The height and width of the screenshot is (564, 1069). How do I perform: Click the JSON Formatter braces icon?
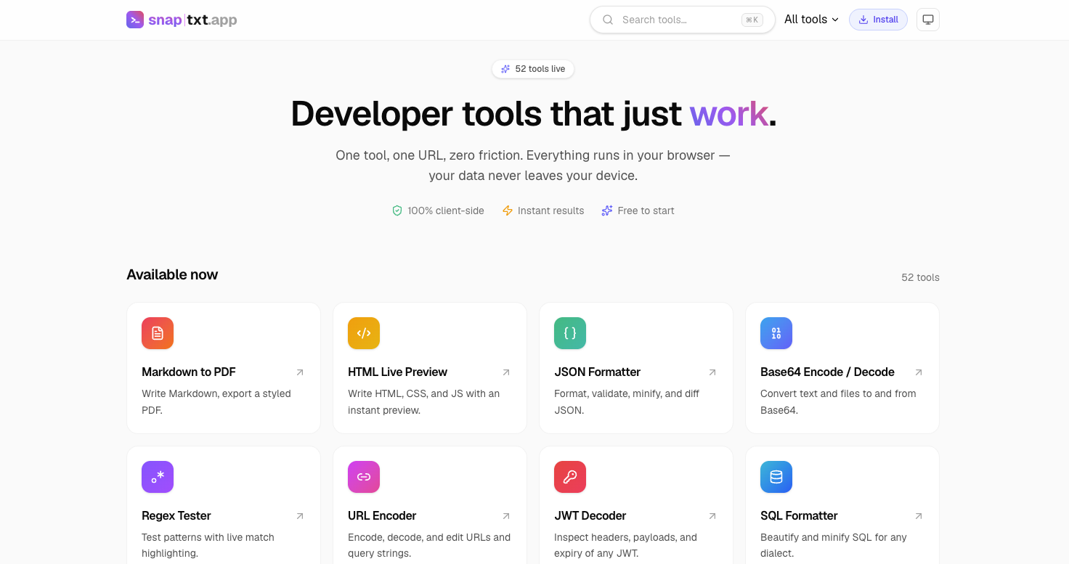[x=570, y=333]
